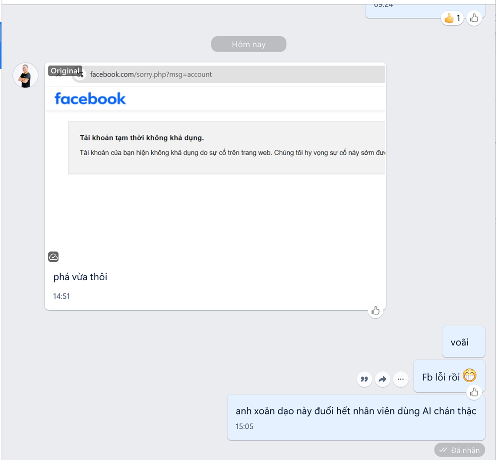Click the URL 'facebook.com/sorry.php?msg=account' in image
496x460 pixels.
(151, 74)
